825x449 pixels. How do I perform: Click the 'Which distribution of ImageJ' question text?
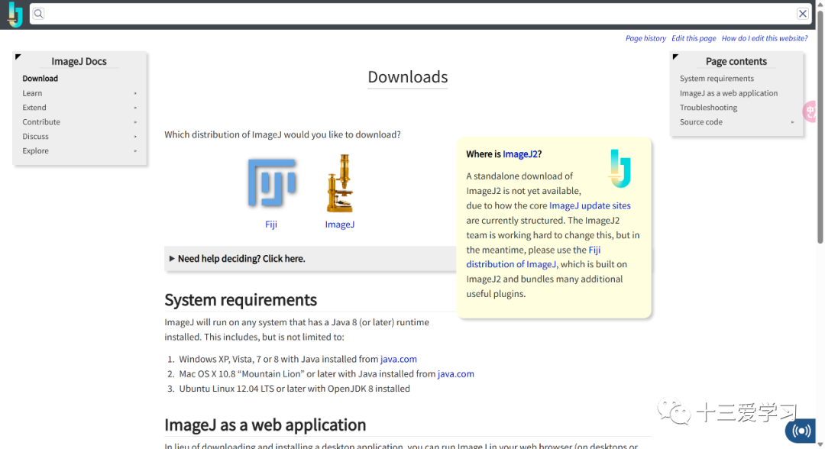coord(283,134)
